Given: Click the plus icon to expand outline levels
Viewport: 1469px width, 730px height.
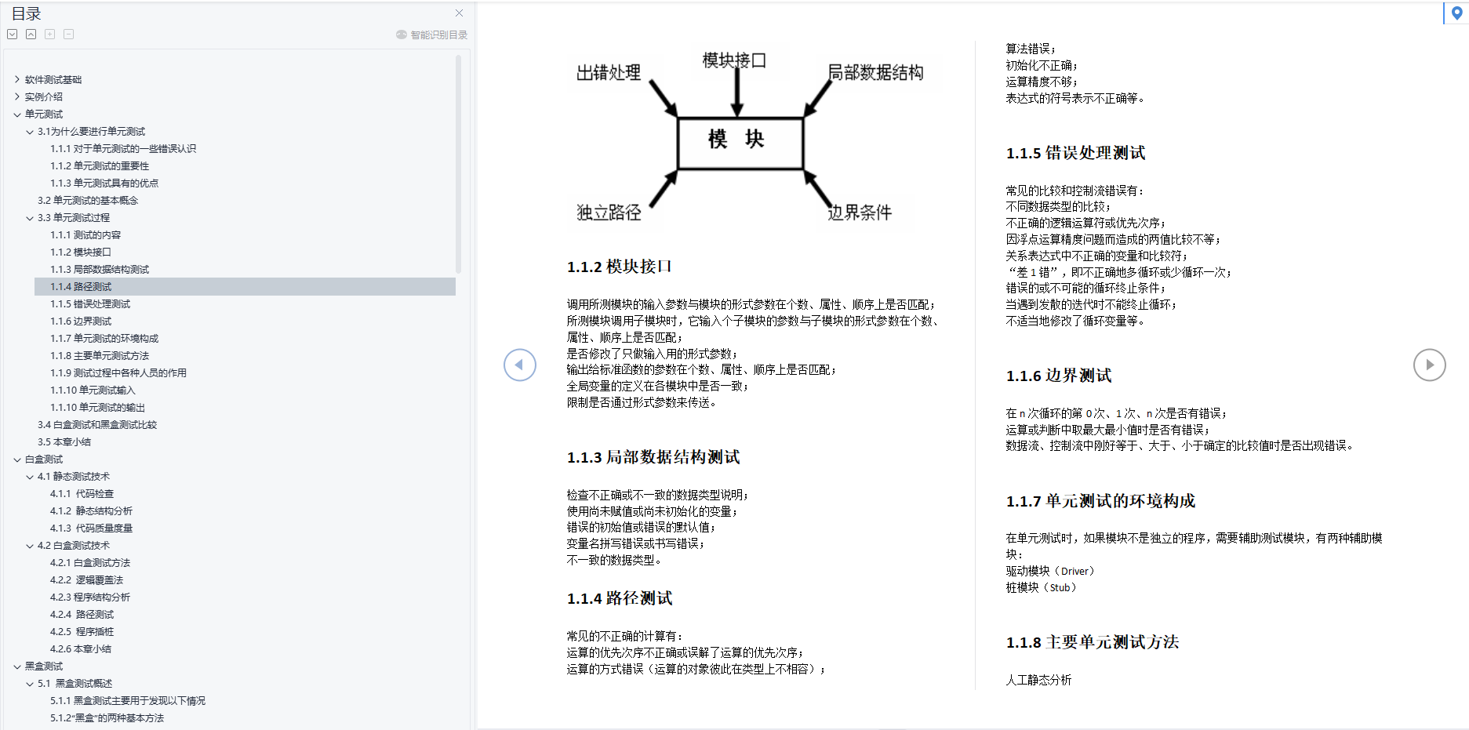Looking at the screenshot, I should (x=49, y=34).
